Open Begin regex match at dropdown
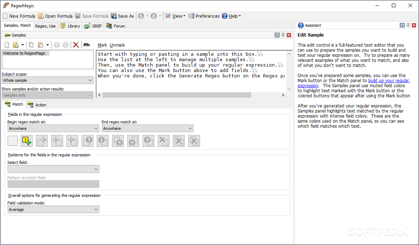Viewport: 419px width, 245px height. pyautogui.click(x=53, y=128)
